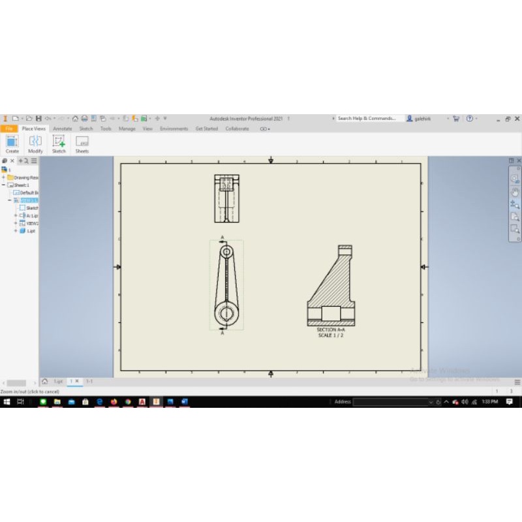Open the Modify panel in ribbon

pos(35,144)
